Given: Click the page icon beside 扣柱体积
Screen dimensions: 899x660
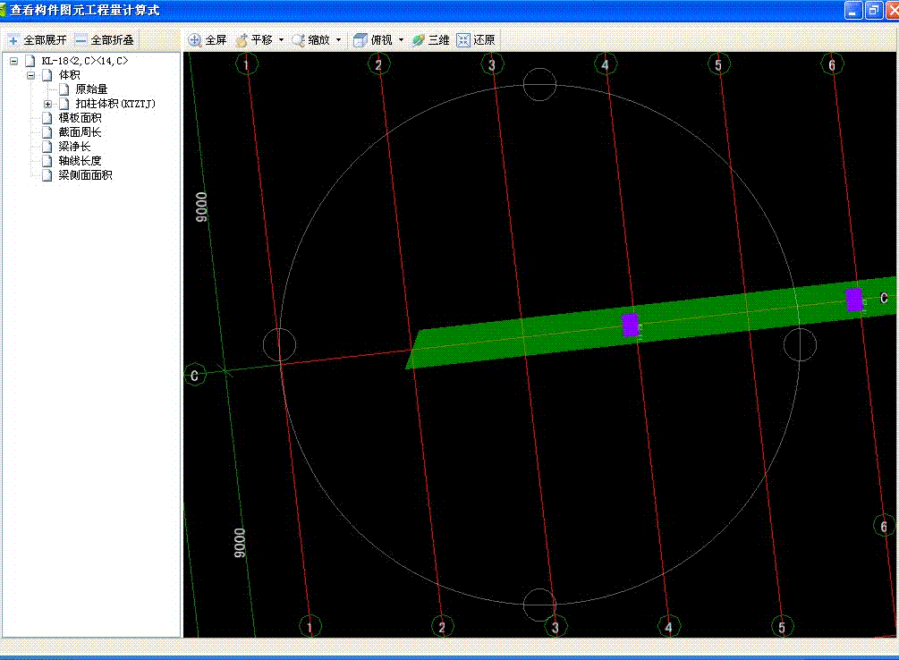Looking at the screenshot, I should [x=64, y=104].
